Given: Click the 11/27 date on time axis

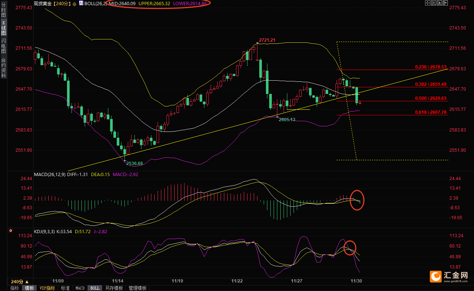Looking at the screenshot, I should [296, 281].
